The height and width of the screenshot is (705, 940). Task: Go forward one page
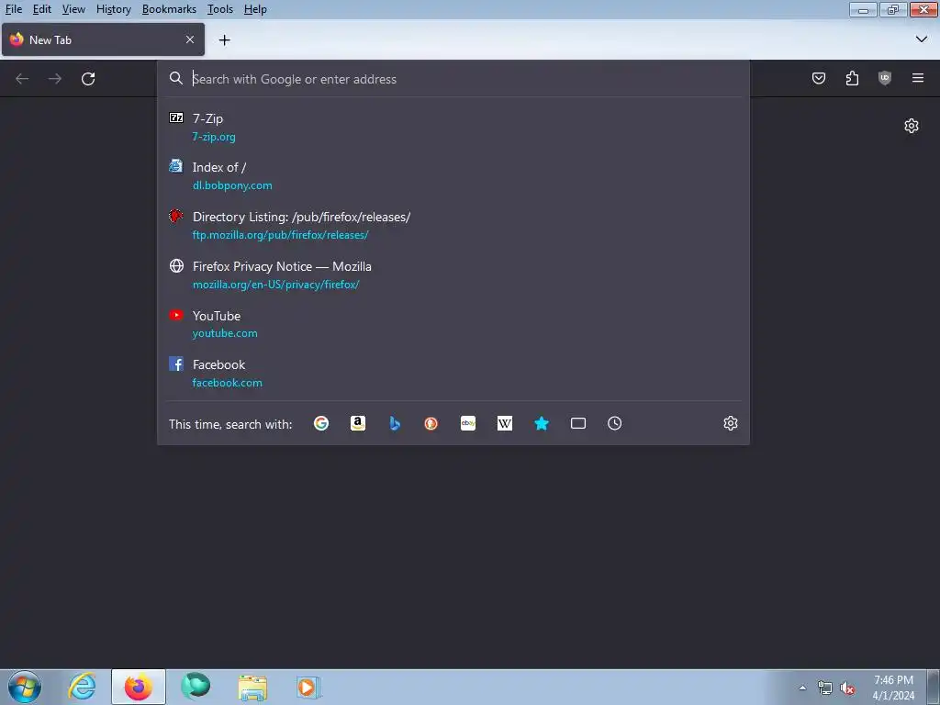pyautogui.click(x=54, y=79)
